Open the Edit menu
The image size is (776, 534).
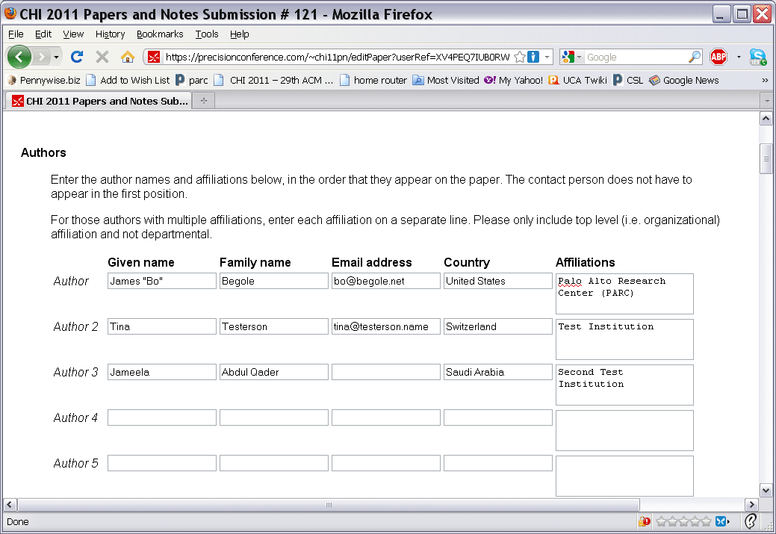tap(43, 34)
